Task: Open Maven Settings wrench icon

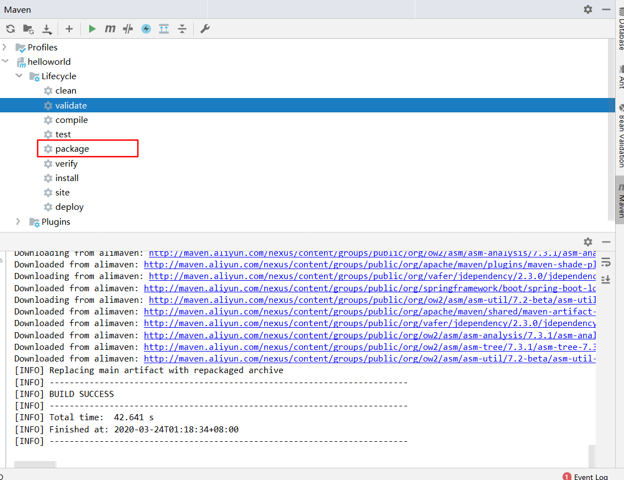Action: click(x=205, y=29)
